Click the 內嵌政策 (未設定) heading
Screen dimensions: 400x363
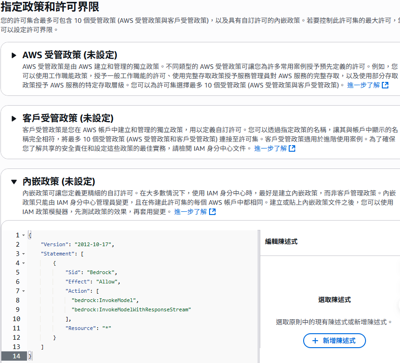pyautogui.click(x=59, y=181)
